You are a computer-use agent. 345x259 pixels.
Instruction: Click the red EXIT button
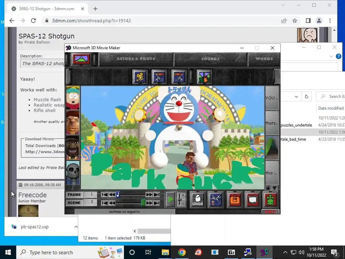pyautogui.click(x=270, y=212)
